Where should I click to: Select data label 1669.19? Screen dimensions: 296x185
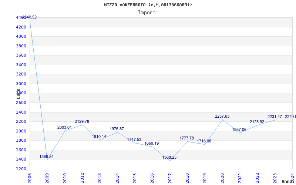point(152,144)
